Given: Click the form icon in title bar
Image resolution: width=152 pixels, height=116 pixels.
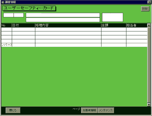Looking at the screenshot, I should click(x=3, y=2).
